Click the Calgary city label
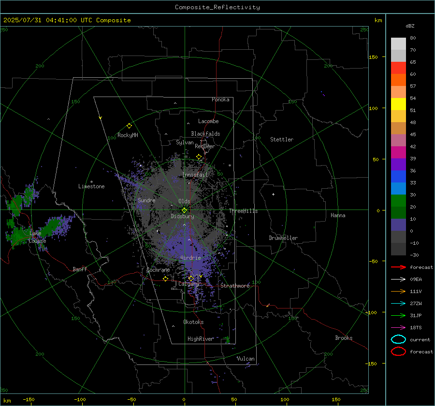The height and width of the screenshot is (406, 435). click(188, 284)
